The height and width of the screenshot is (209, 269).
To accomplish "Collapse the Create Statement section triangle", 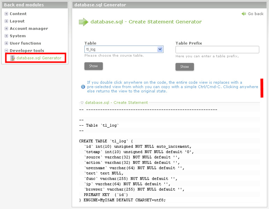I will click(82, 103).
